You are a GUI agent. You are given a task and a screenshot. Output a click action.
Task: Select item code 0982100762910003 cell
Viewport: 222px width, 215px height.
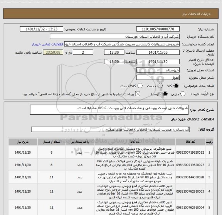pos(190,191)
